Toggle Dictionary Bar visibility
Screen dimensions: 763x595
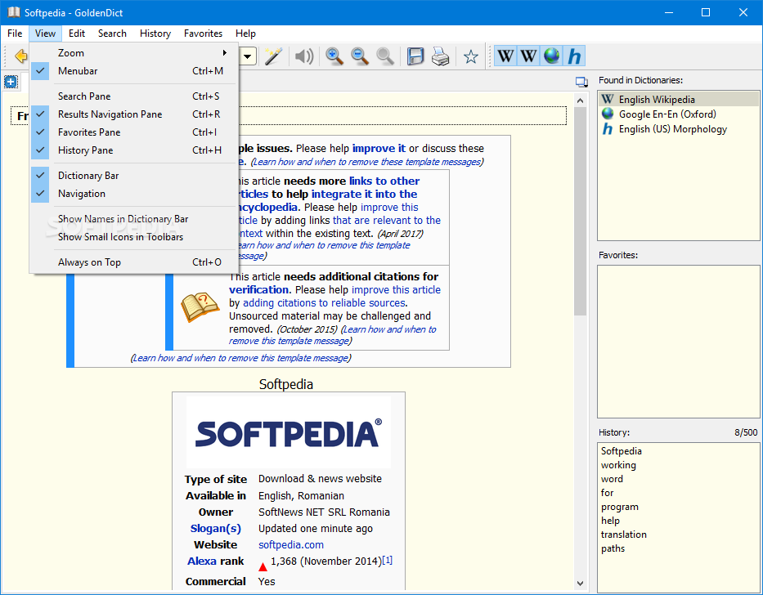[x=134, y=176]
